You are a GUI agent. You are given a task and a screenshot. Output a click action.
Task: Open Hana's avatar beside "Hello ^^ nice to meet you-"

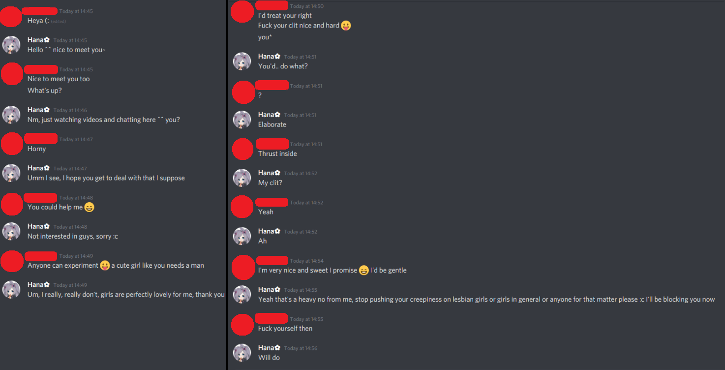[11, 45]
